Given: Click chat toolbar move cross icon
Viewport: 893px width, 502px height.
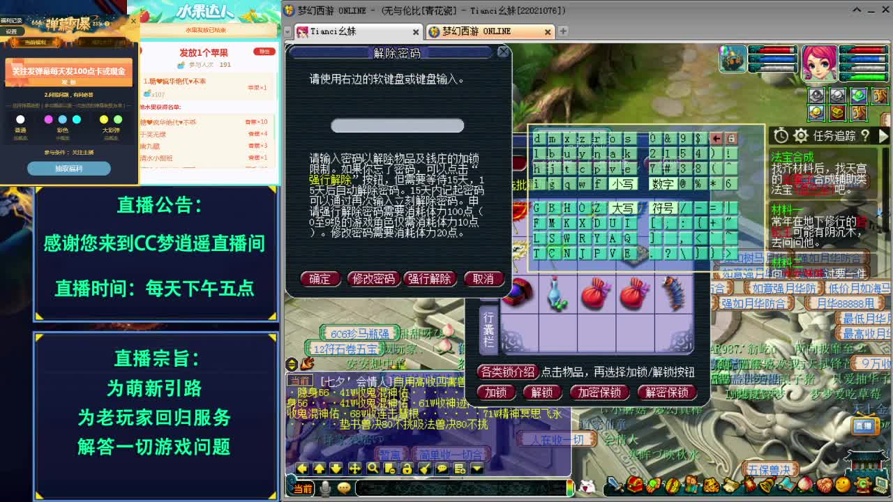Looking at the screenshot, I should (354, 469).
